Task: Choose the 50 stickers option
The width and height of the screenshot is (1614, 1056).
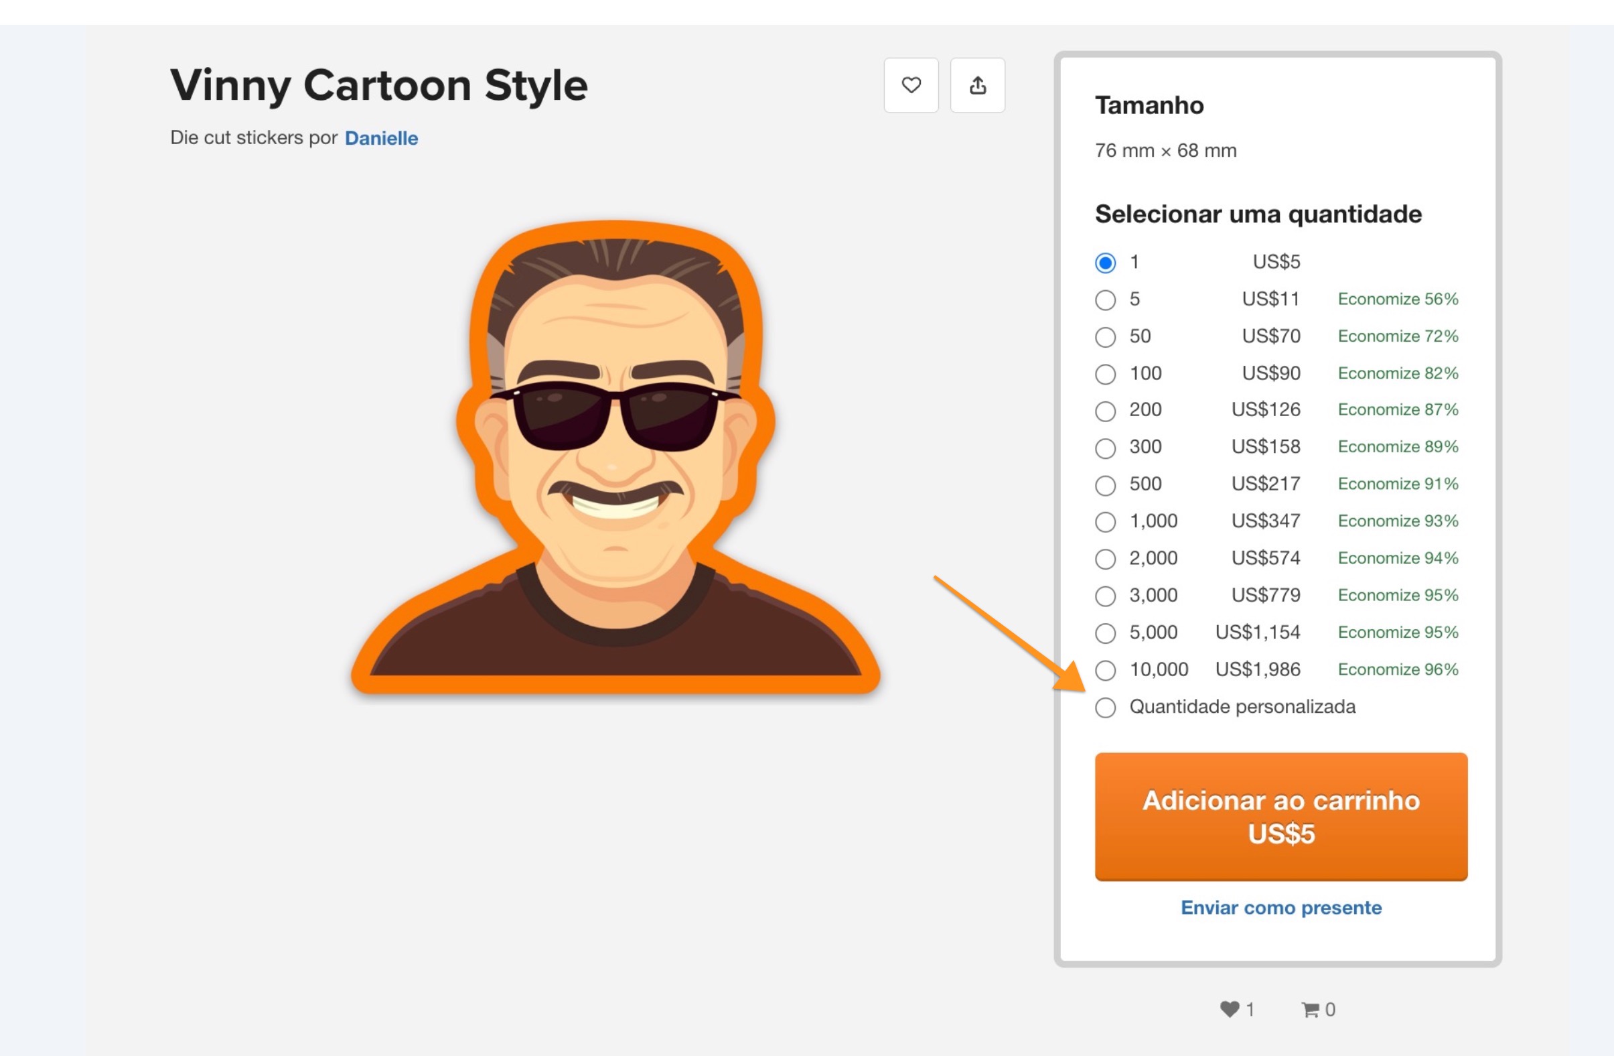Action: [x=1106, y=336]
